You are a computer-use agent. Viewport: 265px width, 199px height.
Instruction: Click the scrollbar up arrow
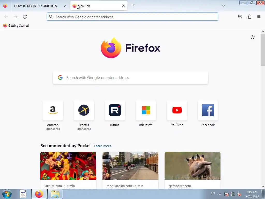[x=263, y=31]
